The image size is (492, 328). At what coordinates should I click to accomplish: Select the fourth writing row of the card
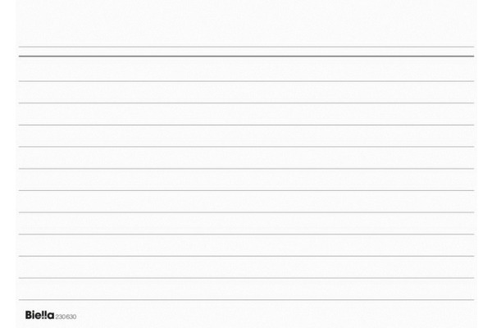click(x=246, y=136)
